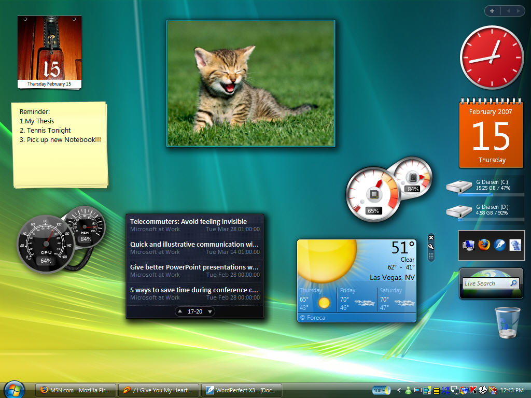This screenshot has width=531, height=398.
Task: Show next feed headlines with down arrow
Action: [210, 311]
